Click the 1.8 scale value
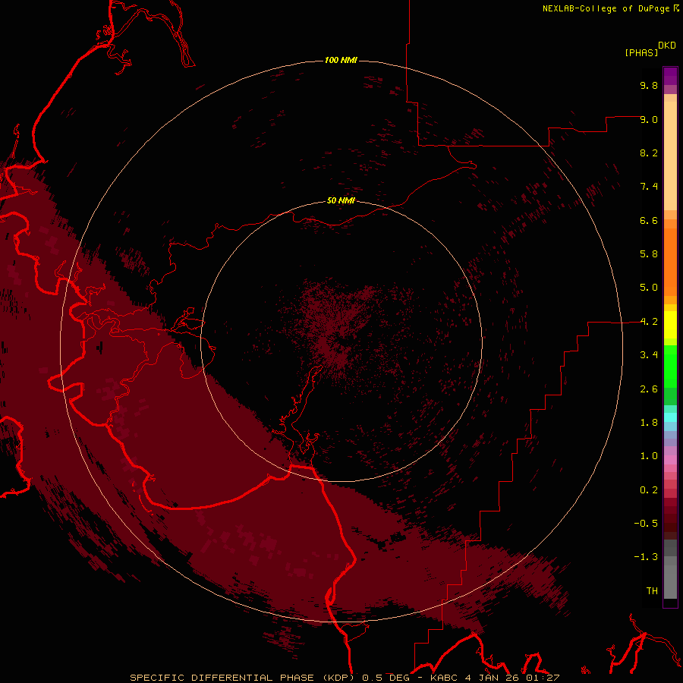 [649, 423]
